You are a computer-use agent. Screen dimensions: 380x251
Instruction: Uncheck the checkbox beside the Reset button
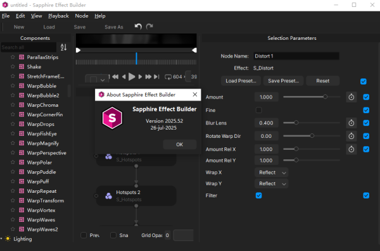364,82
